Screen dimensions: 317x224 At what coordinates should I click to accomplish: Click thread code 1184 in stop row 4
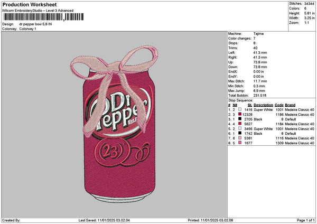(x=279, y=124)
